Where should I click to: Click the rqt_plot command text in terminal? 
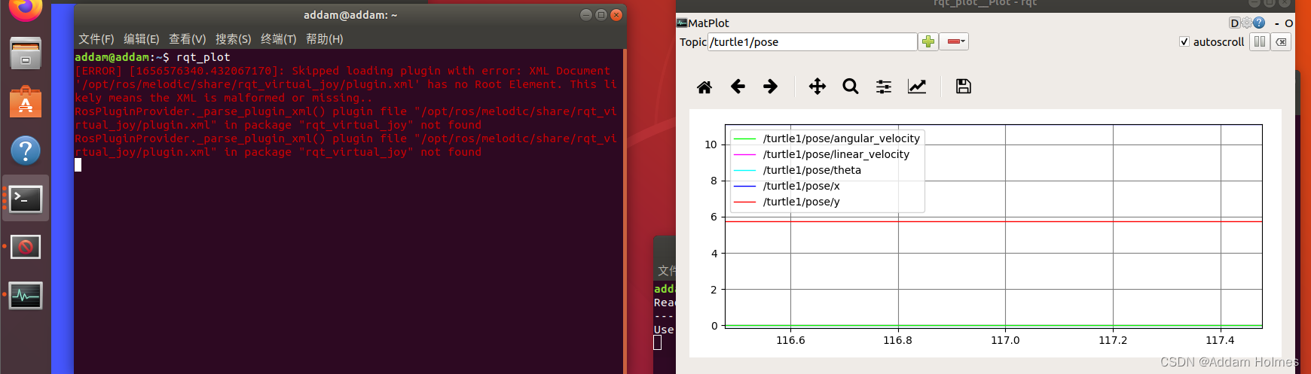(203, 57)
